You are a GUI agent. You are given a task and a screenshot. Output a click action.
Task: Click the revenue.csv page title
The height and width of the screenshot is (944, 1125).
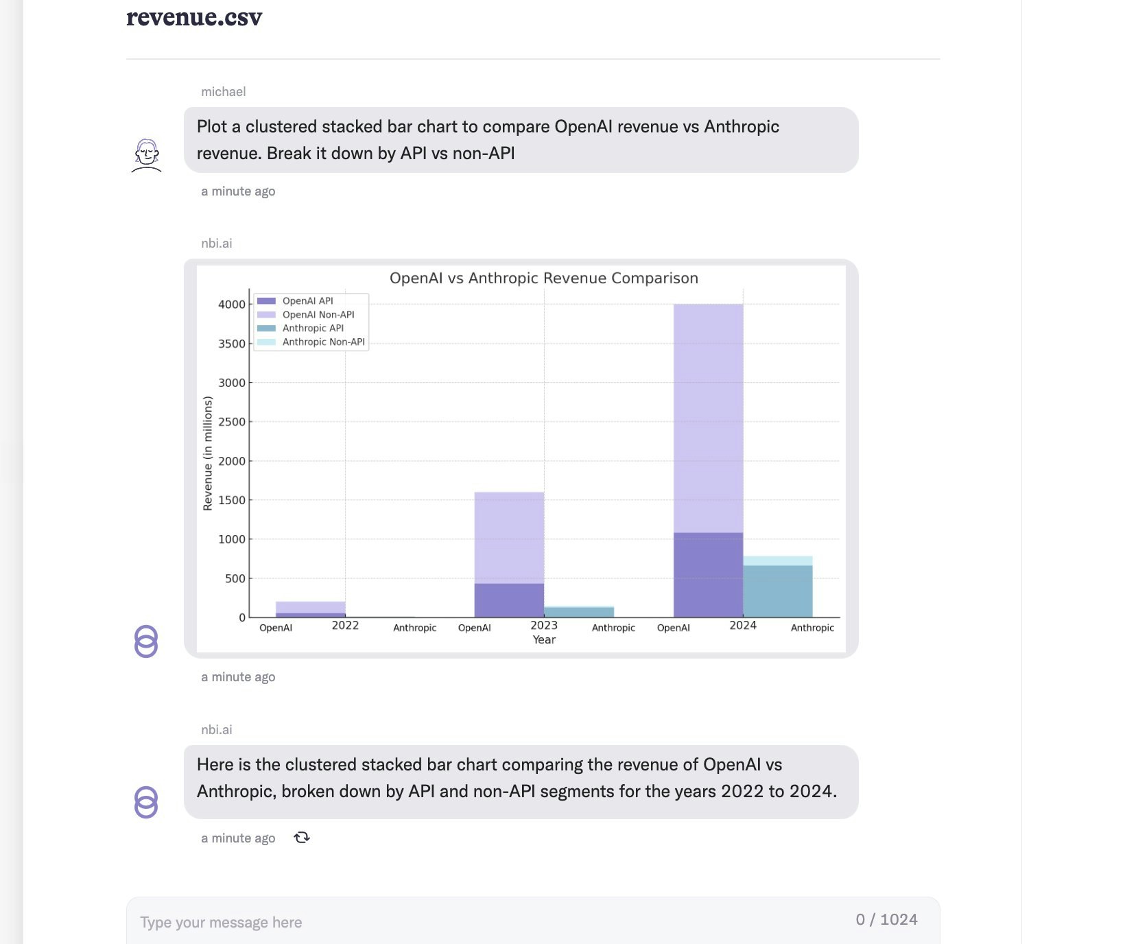[x=194, y=17]
